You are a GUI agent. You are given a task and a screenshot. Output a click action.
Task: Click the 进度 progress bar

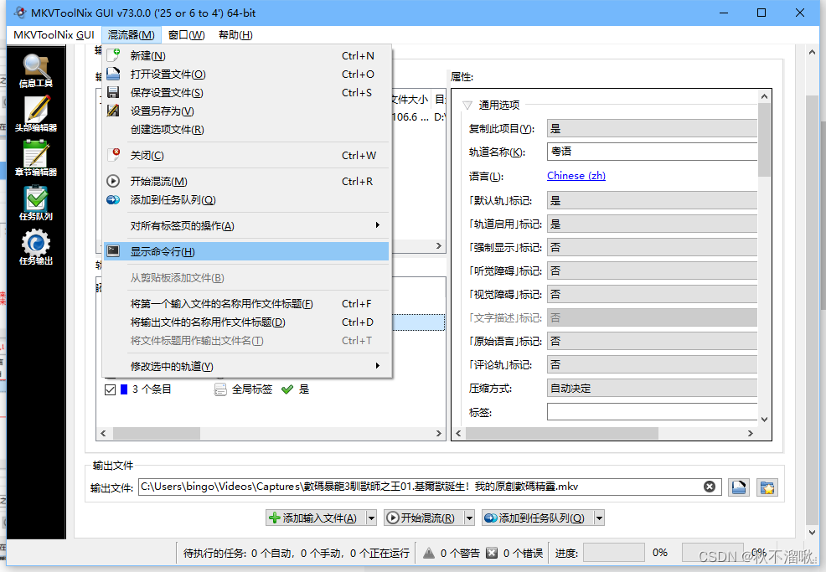(614, 553)
